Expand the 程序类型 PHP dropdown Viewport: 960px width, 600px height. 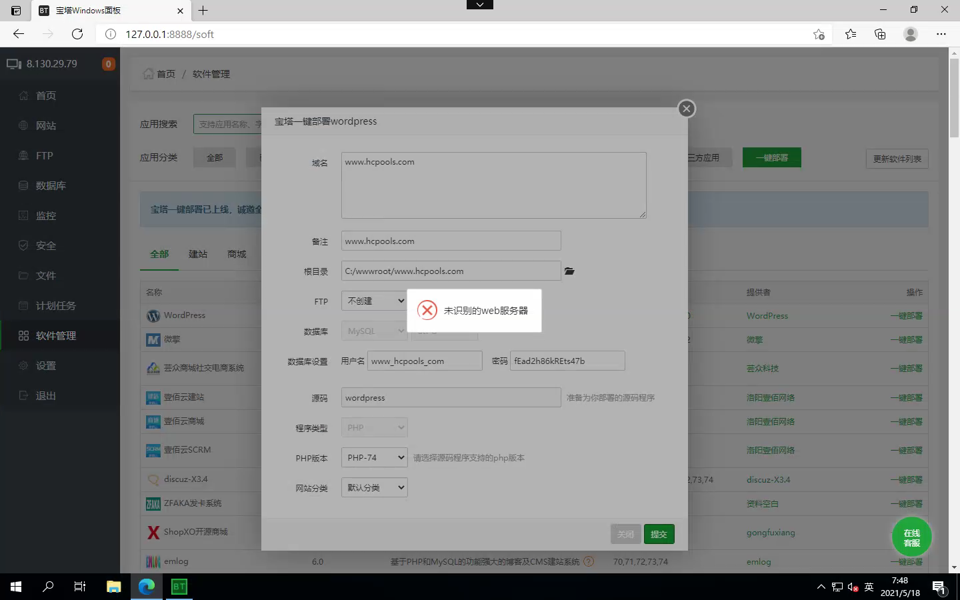tap(375, 427)
